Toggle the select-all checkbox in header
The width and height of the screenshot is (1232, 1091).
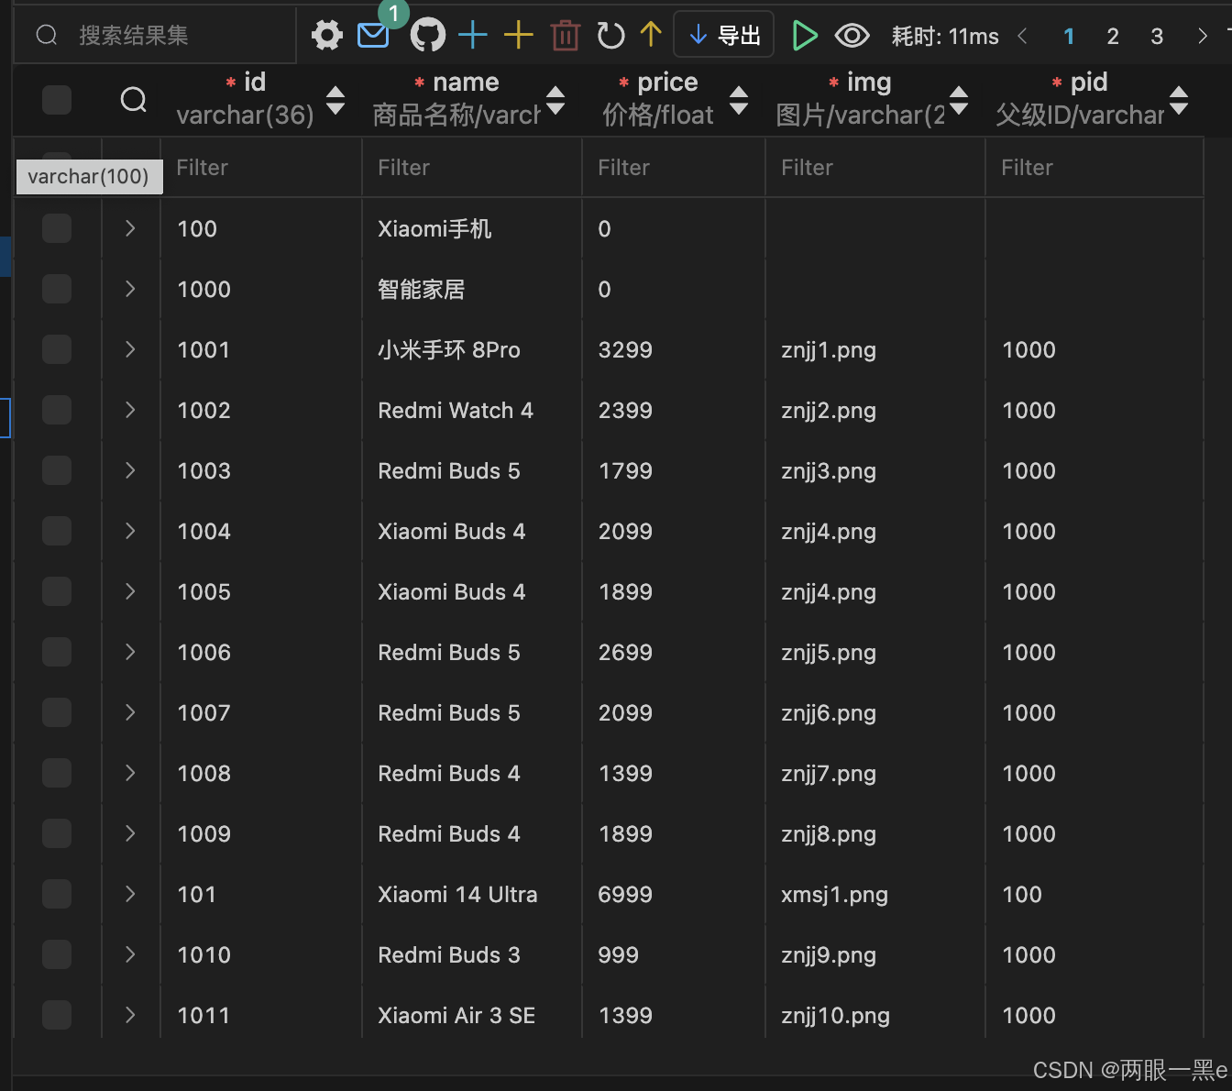[x=57, y=99]
